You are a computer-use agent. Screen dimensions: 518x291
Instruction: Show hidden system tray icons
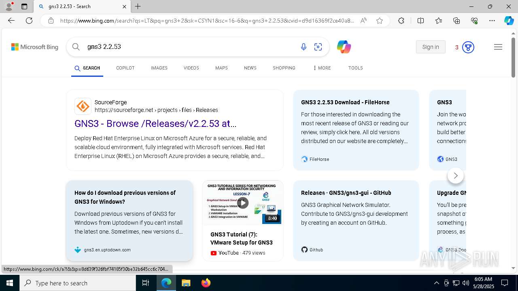[x=436, y=283]
